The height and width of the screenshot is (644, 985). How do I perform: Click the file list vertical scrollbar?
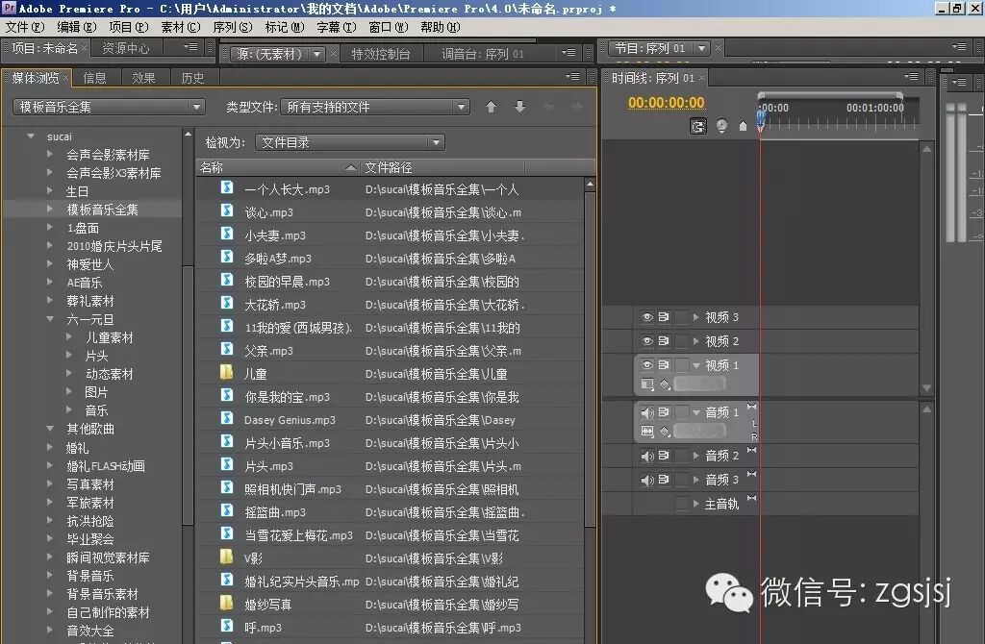click(x=590, y=358)
